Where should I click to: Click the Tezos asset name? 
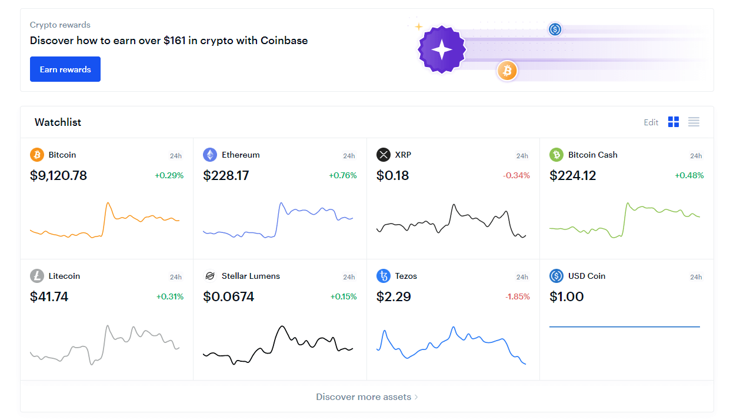click(x=406, y=276)
